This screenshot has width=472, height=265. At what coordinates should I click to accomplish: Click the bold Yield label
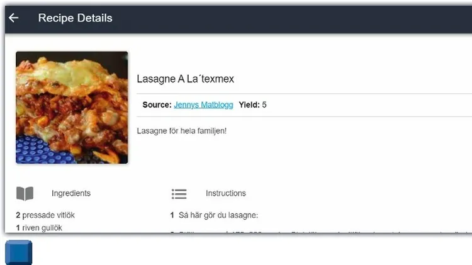249,104
